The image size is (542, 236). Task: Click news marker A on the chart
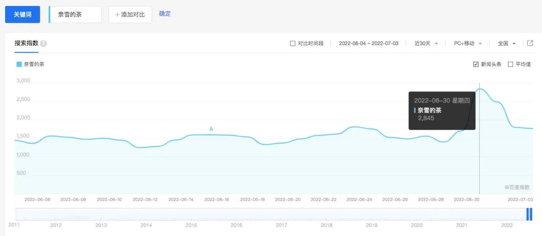click(x=211, y=129)
